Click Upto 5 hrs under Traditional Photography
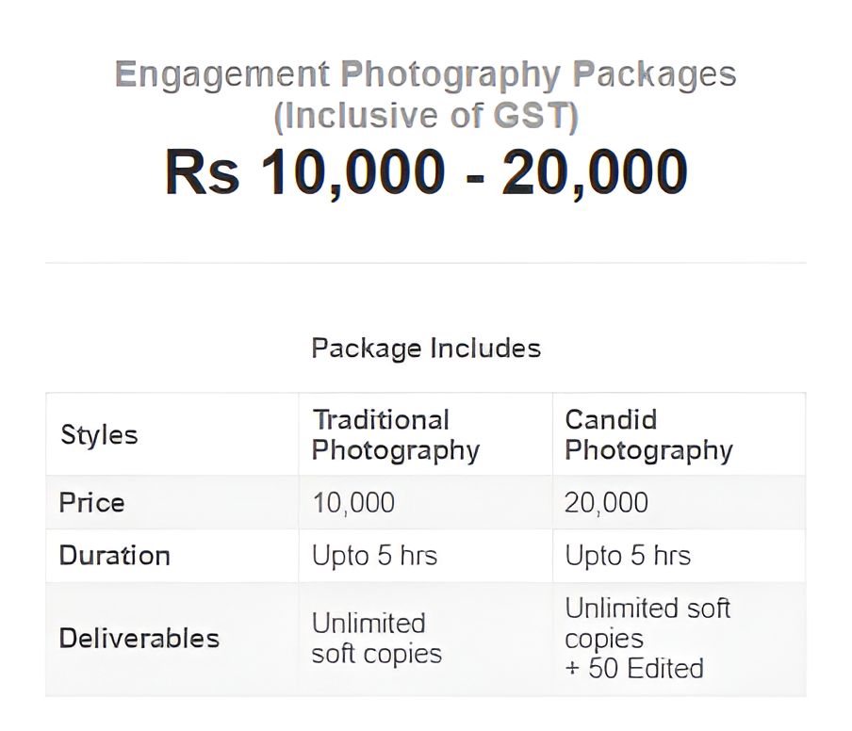 point(374,556)
